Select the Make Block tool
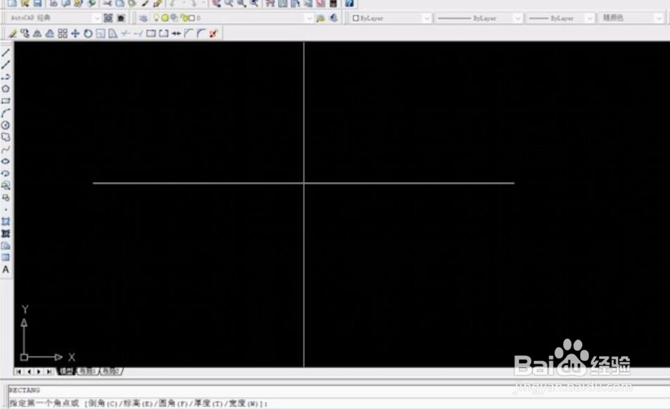 [6, 197]
